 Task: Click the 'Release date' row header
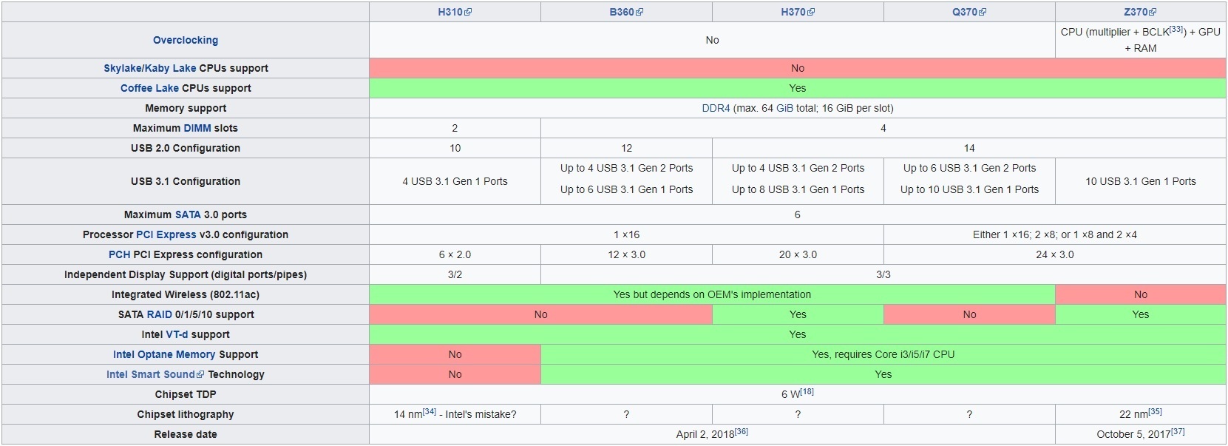(186, 434)
